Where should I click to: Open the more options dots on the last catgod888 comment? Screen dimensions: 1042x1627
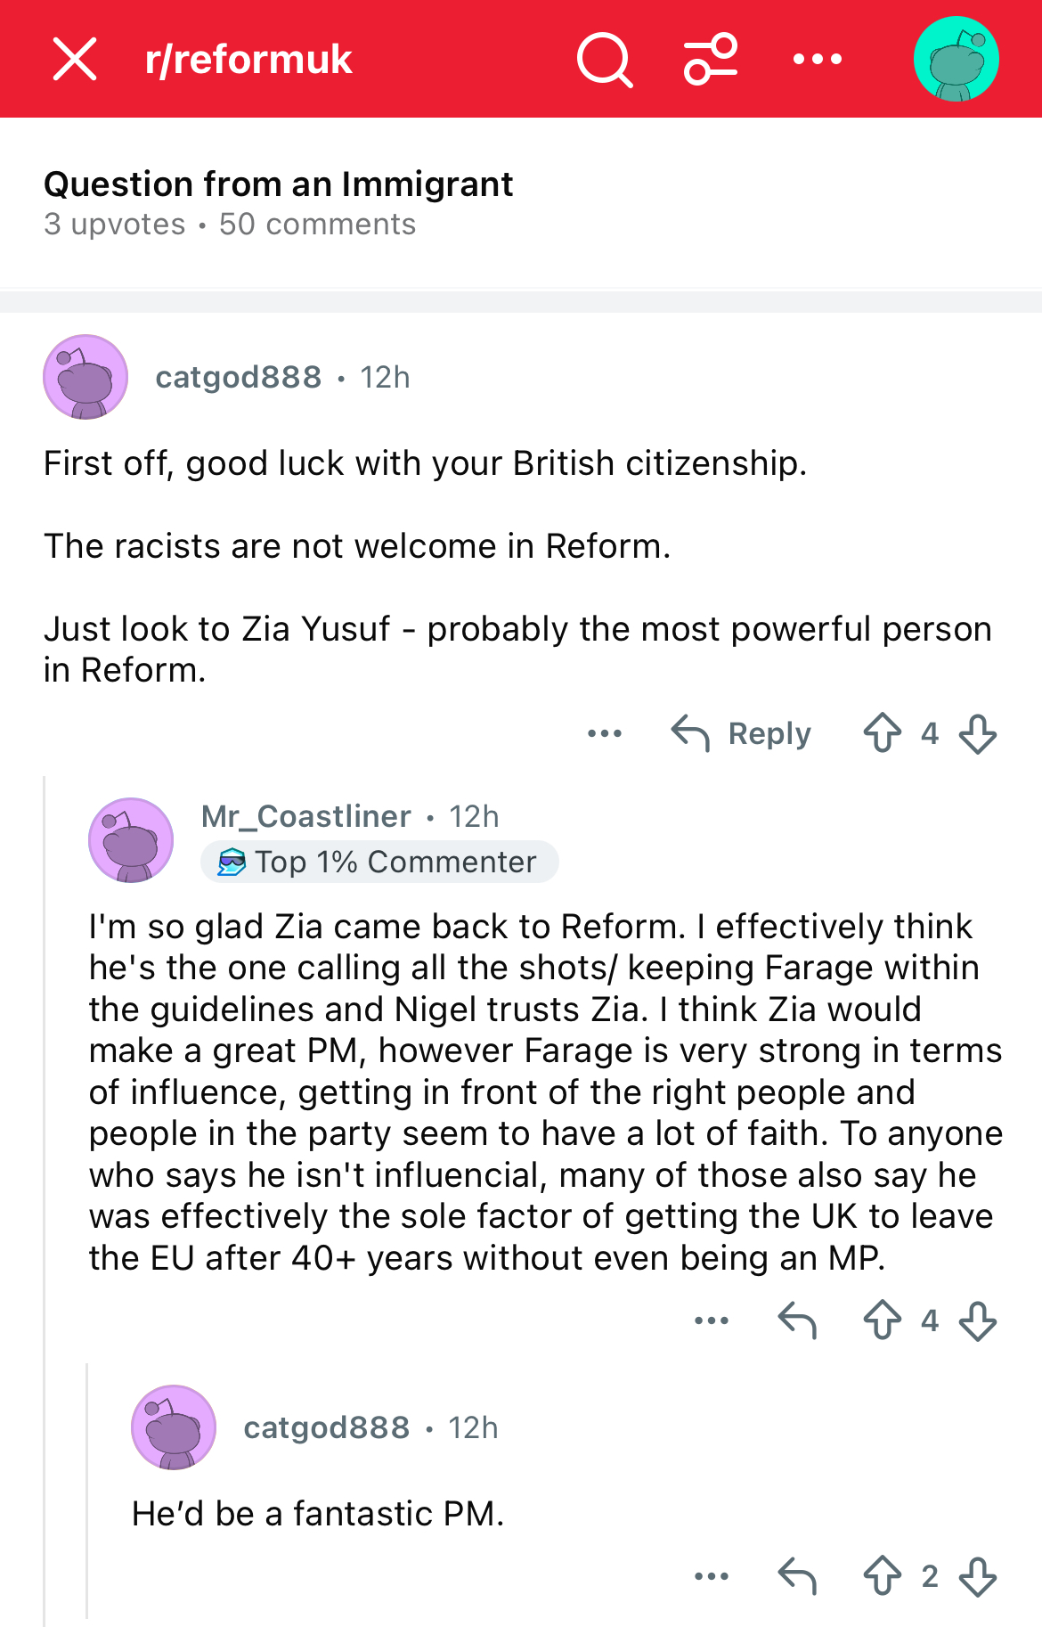tap(712, 1576)
